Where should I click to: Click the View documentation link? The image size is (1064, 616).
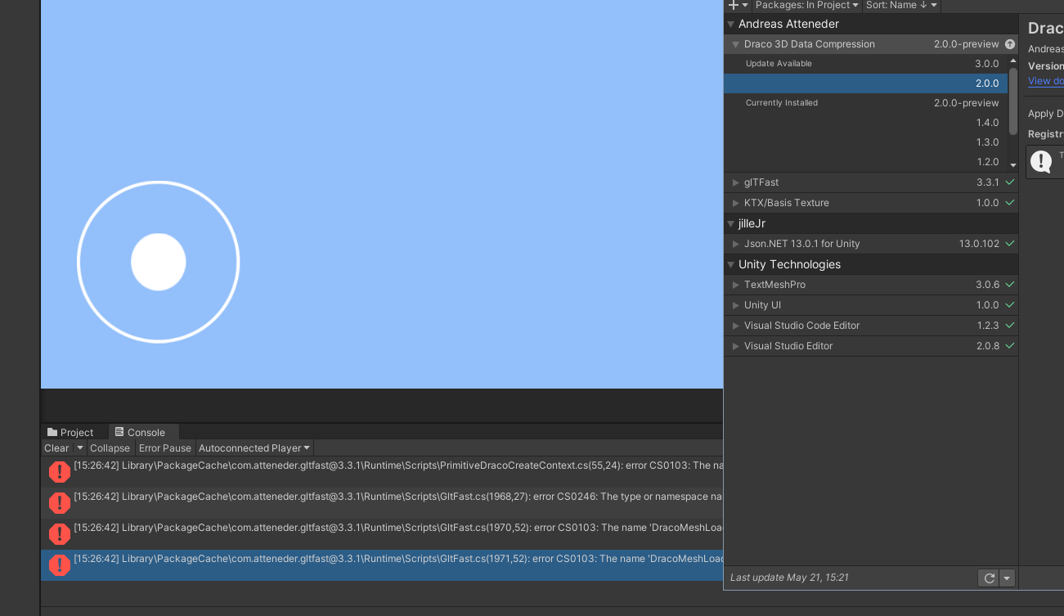pos(1045,80)
